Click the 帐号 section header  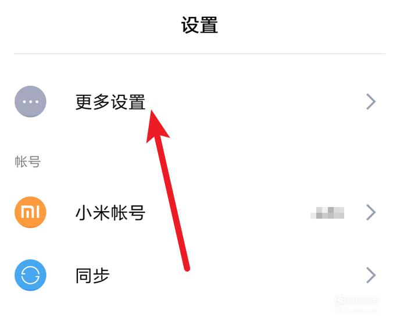28,162
